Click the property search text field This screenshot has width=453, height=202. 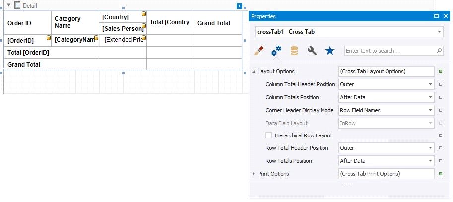click(x=389, y=51)
